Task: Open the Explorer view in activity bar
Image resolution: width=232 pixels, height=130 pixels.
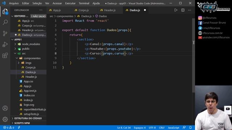Action: pyautogui.click(x=5, y=12)
